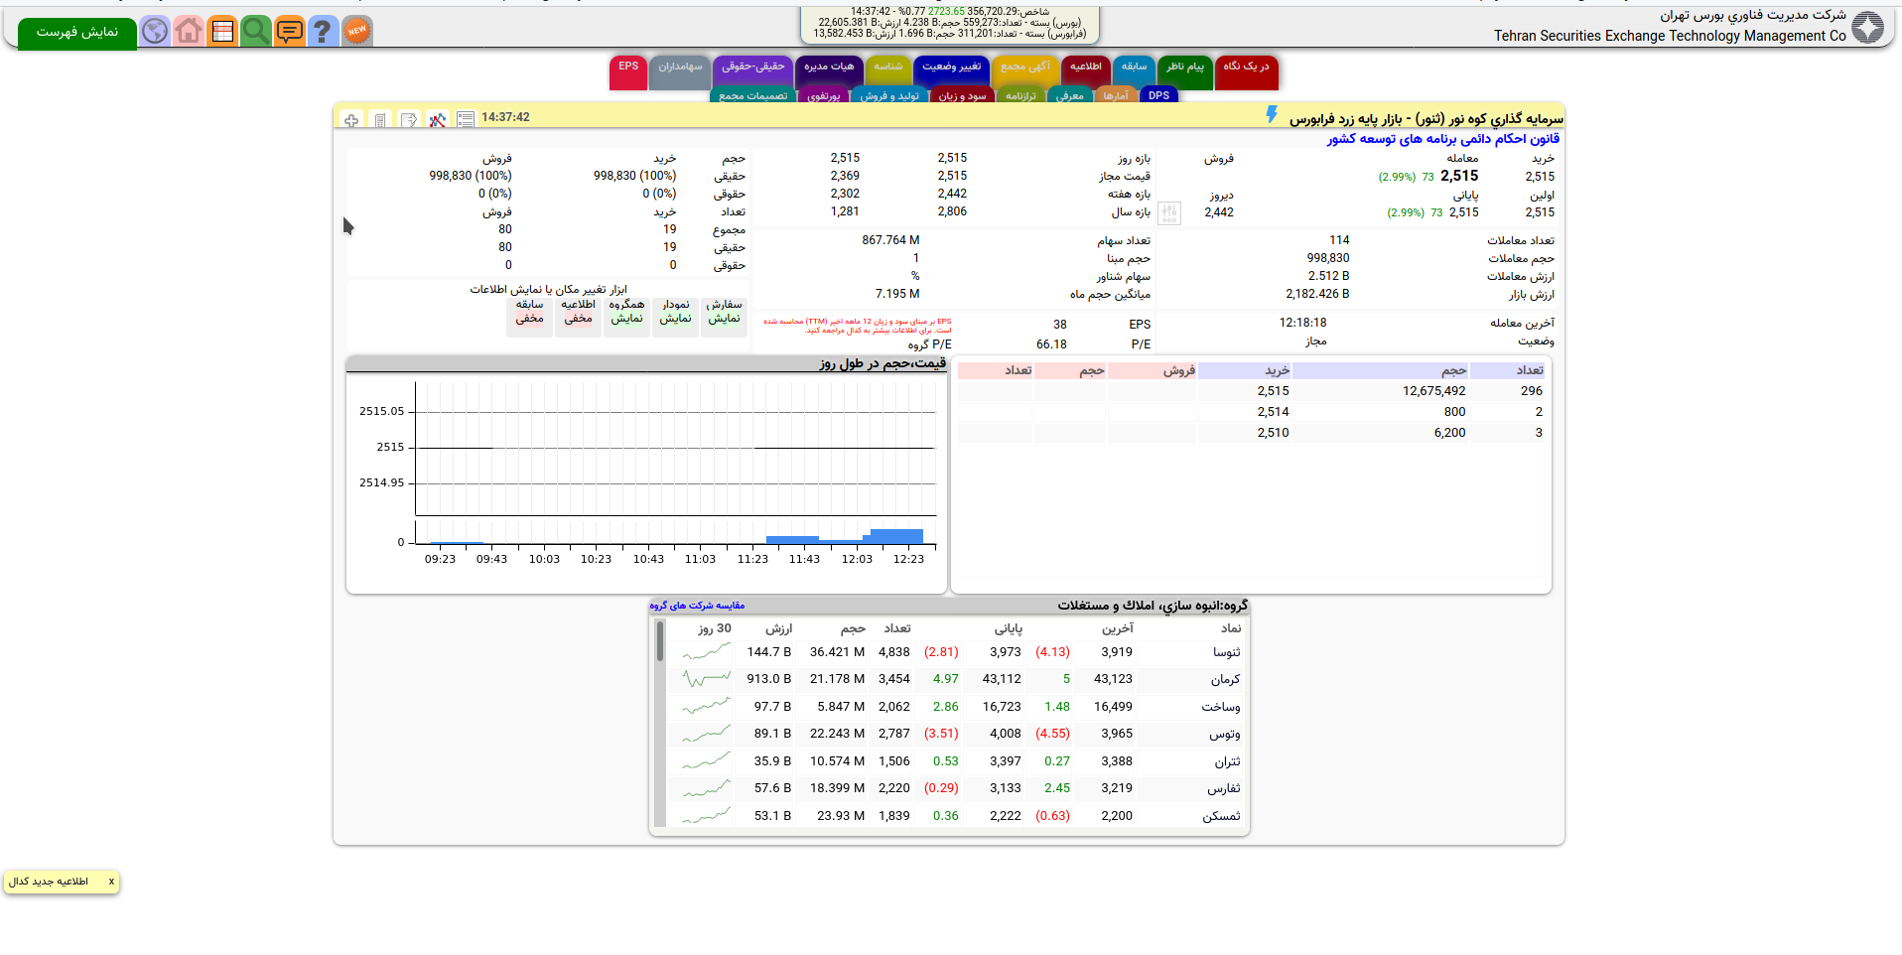Open the ترازنامه tab

click(x=1020, y=95)
